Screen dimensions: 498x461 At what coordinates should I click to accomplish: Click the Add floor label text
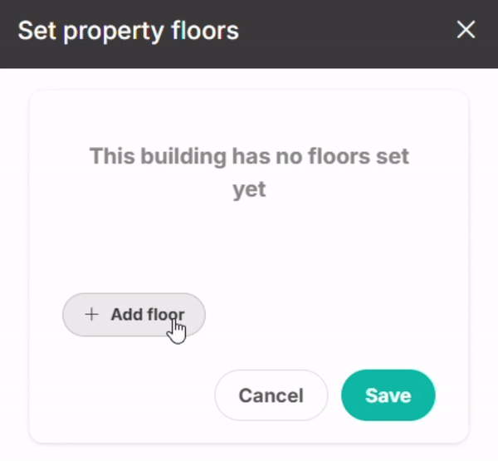[148, 315]
